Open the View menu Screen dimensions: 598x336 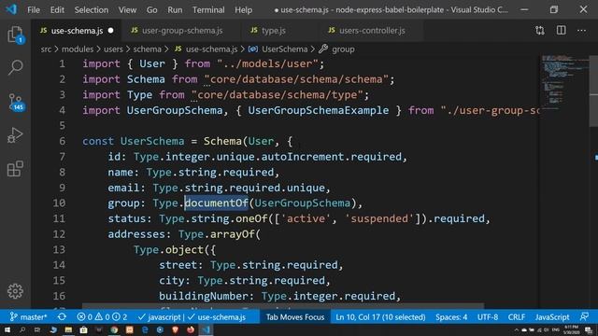[x=127, y=9]
